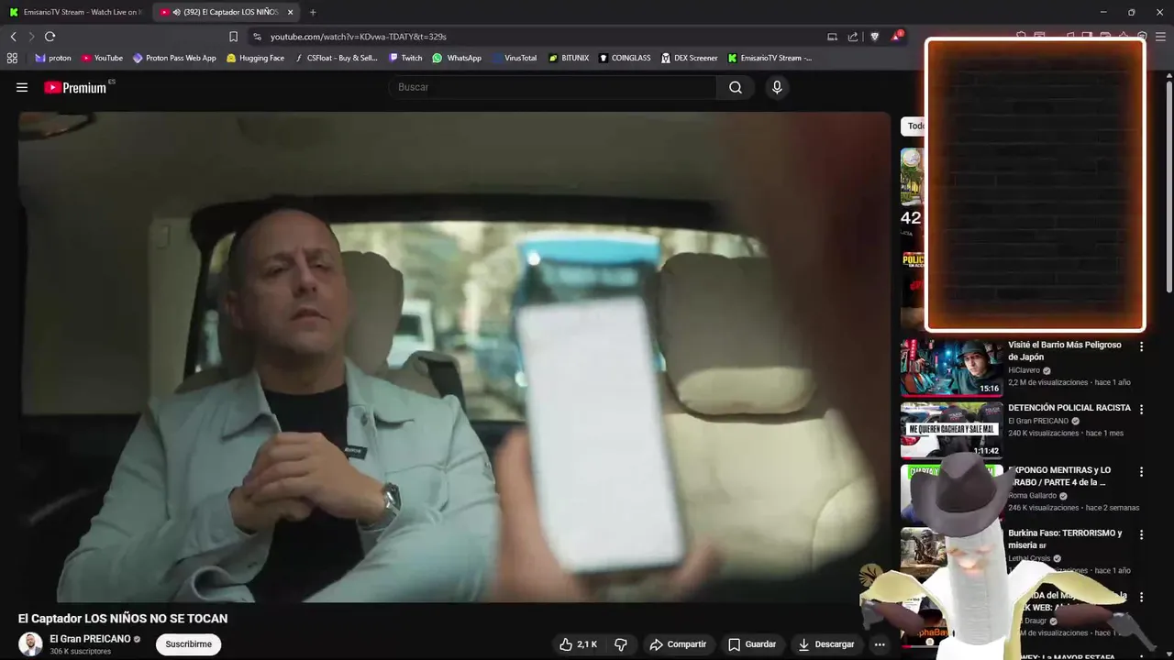Open DETENCIÓN POLICIAL RACISTA video title
Image resolution: width=1174 pixels, height=660 pixels.
pyautogui.click(x=1069, y=408)
